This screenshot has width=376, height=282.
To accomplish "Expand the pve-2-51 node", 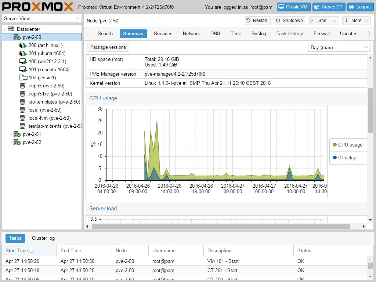I will (11, 134).
